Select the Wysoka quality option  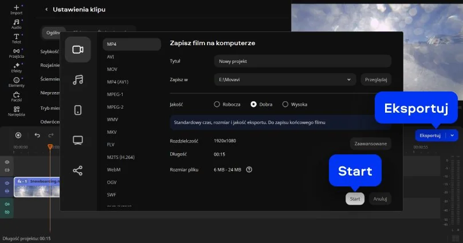(285, 104)
